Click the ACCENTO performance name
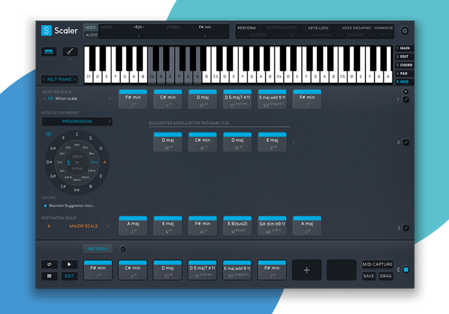This screenshot has width=449, height=314. pyautogui.click(x=258, y=35)
